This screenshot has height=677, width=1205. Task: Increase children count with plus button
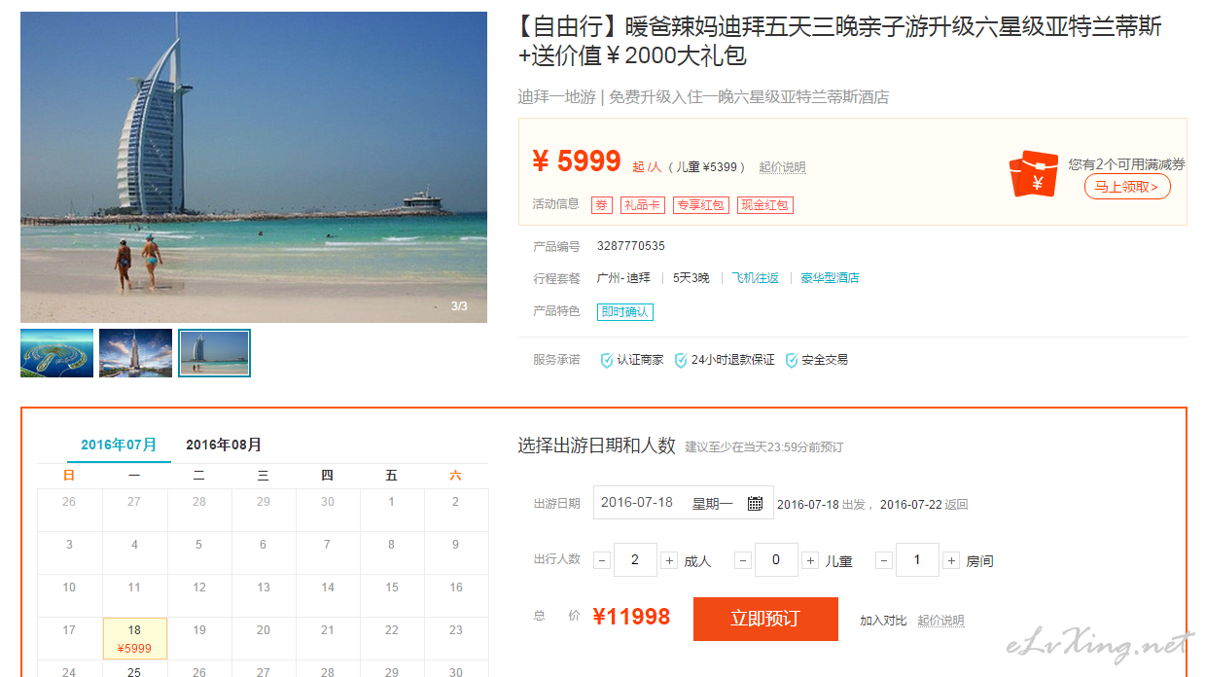pyautogui.click(x=810, y=560)
